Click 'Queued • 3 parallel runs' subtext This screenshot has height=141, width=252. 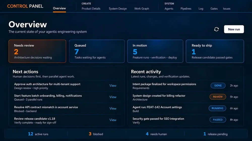click(x=28, y=100)
